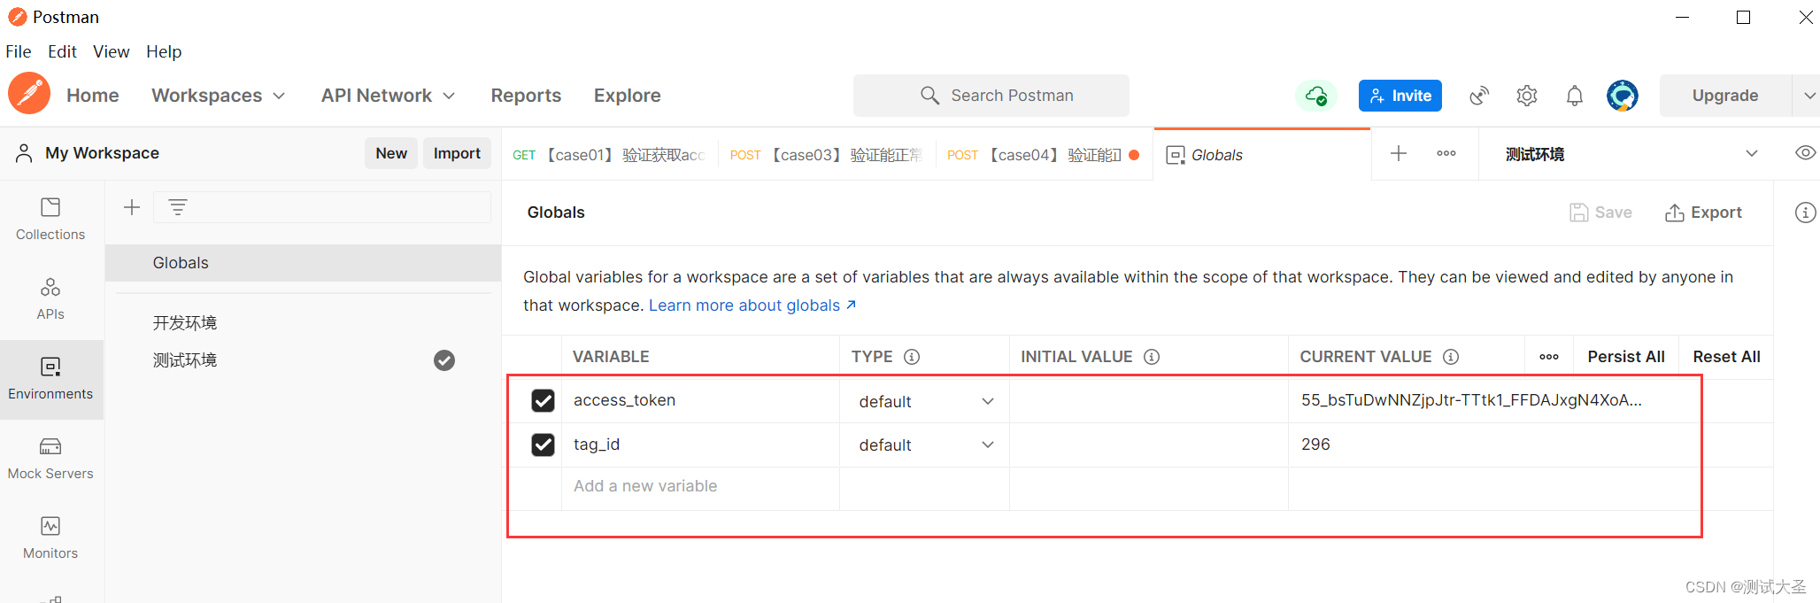
Task: Open the File menu
Action: pyautogui.click(x=19, y=51)
